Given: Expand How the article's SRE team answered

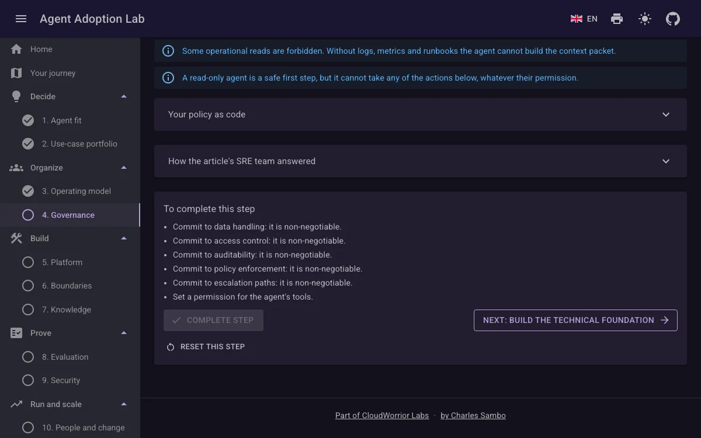Looking at the screenshot, I should (421, 161).
